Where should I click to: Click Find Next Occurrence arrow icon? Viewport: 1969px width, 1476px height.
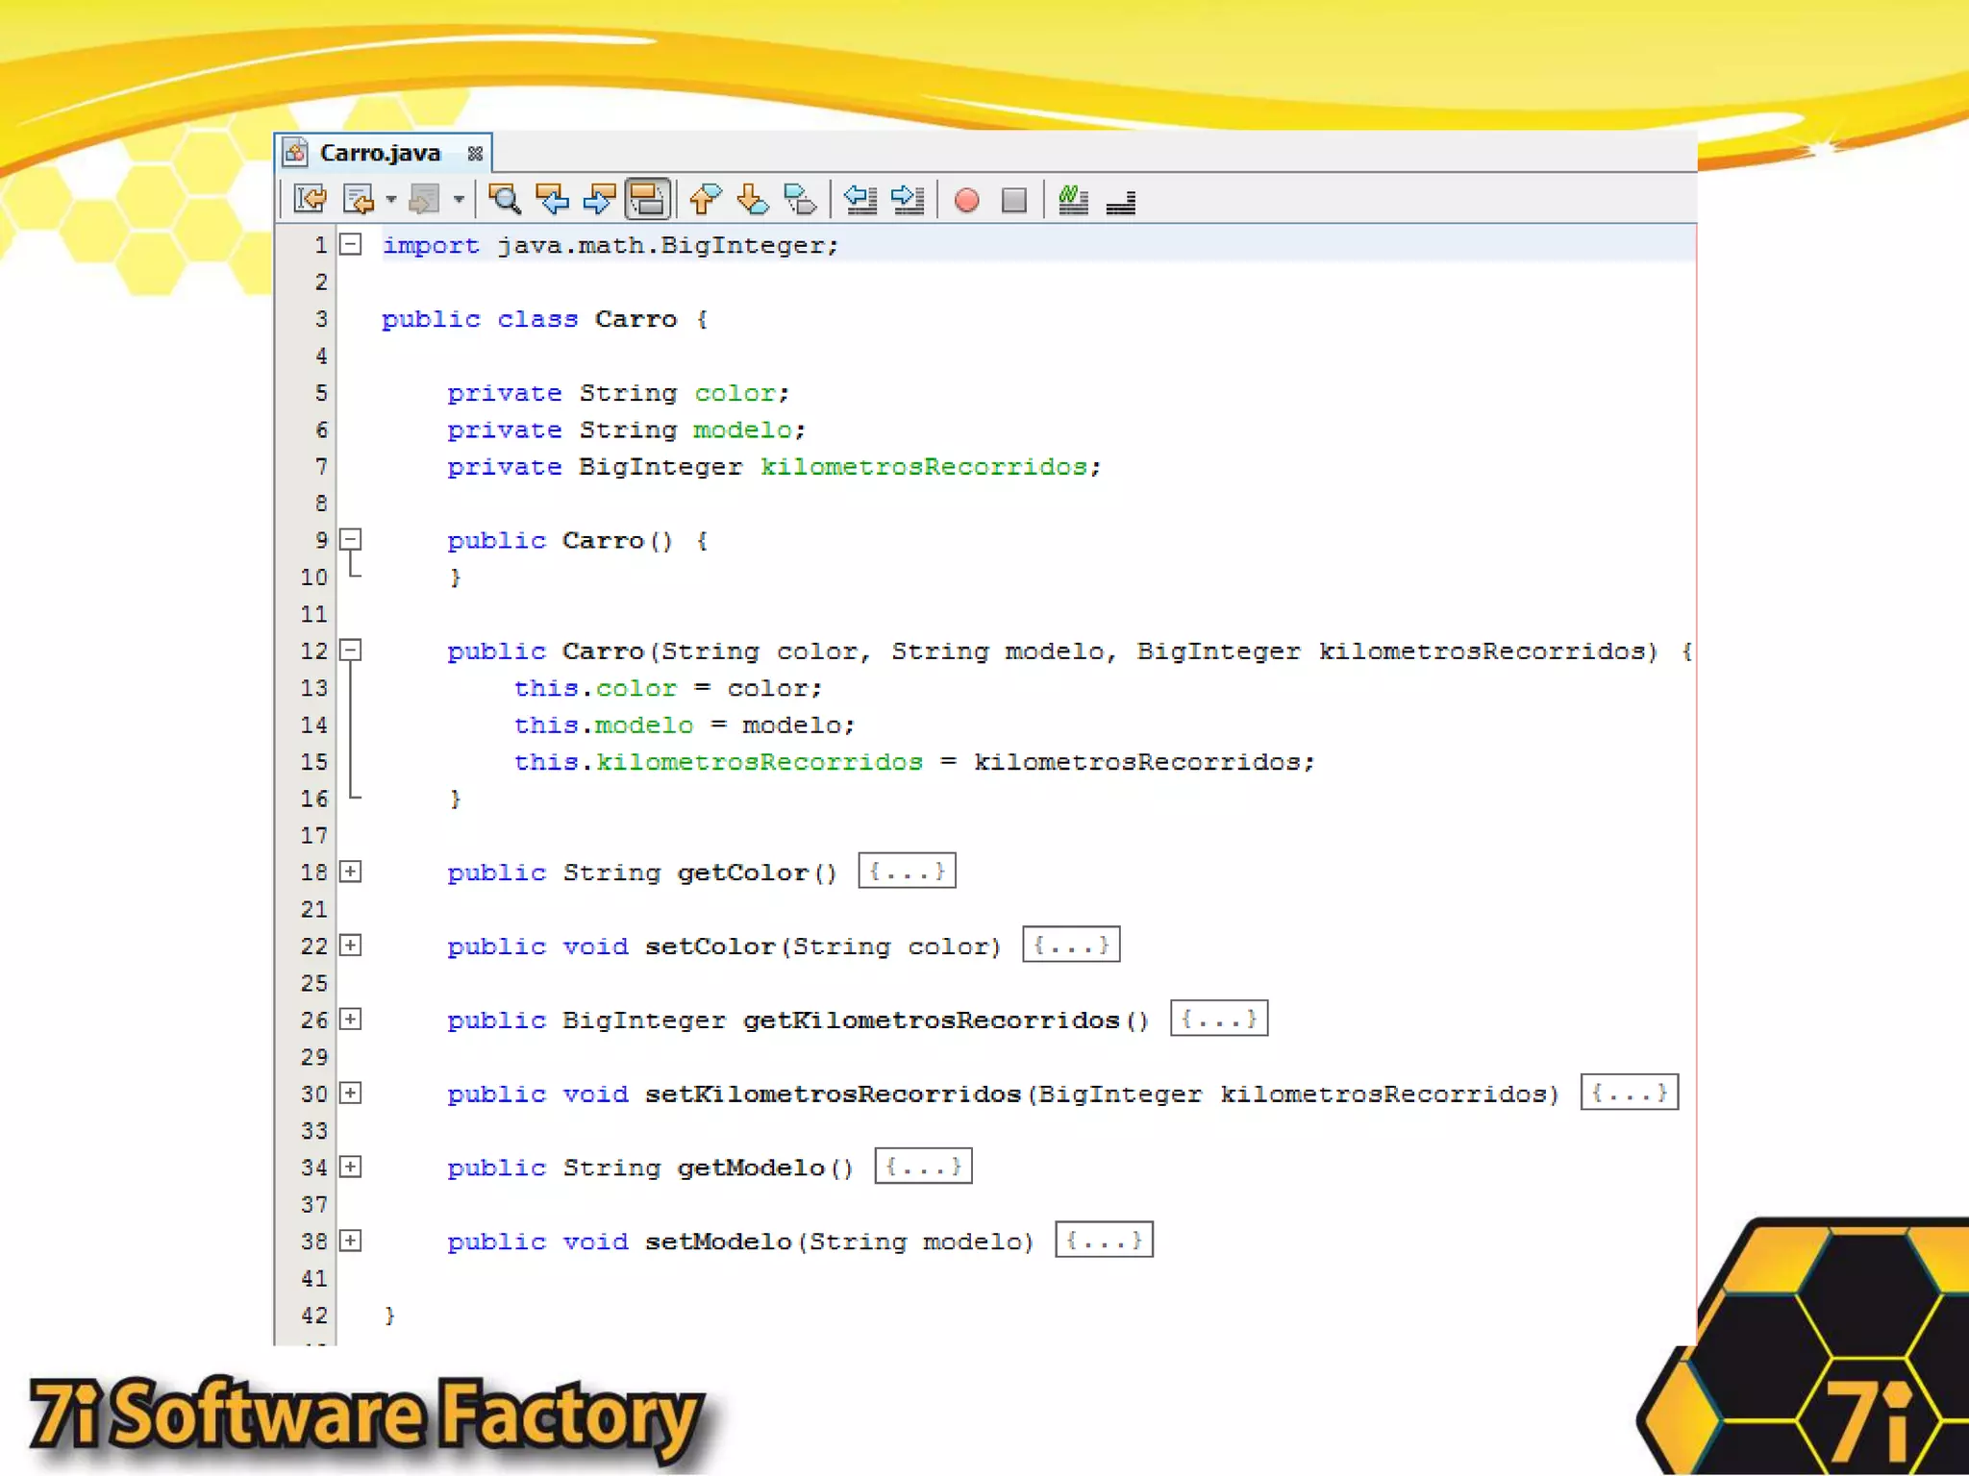(599, 200)
